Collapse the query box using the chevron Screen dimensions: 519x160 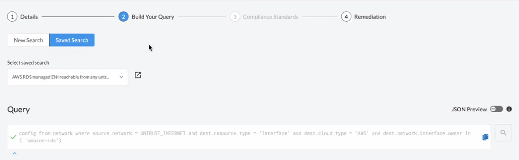[14, 153]
